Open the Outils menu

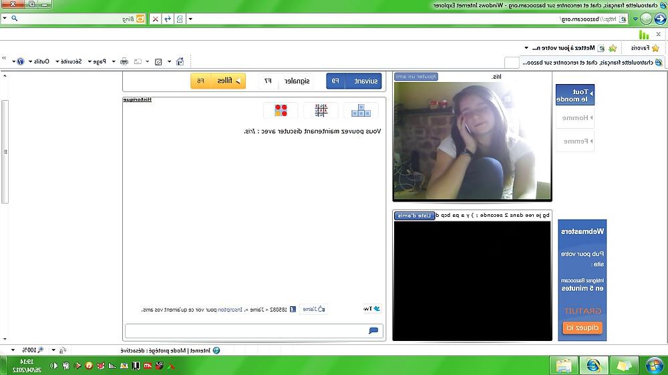39,61
